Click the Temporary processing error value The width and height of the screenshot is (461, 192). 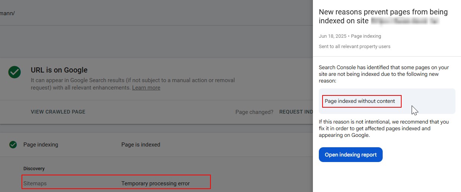pyautogui.click(x=155, y=183)
